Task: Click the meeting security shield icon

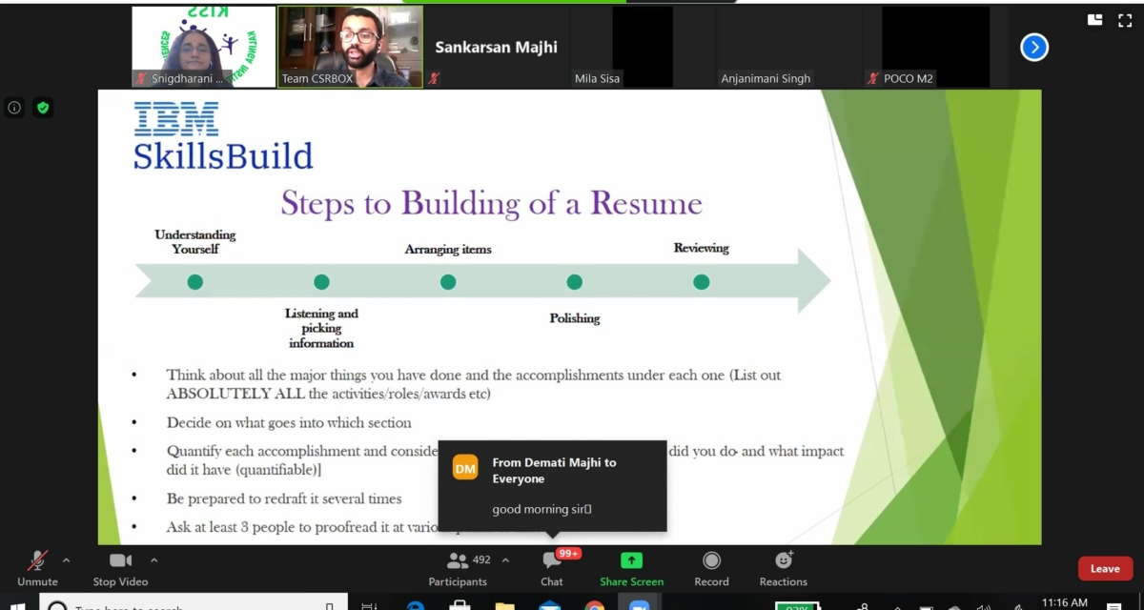Action: (43, 108)
